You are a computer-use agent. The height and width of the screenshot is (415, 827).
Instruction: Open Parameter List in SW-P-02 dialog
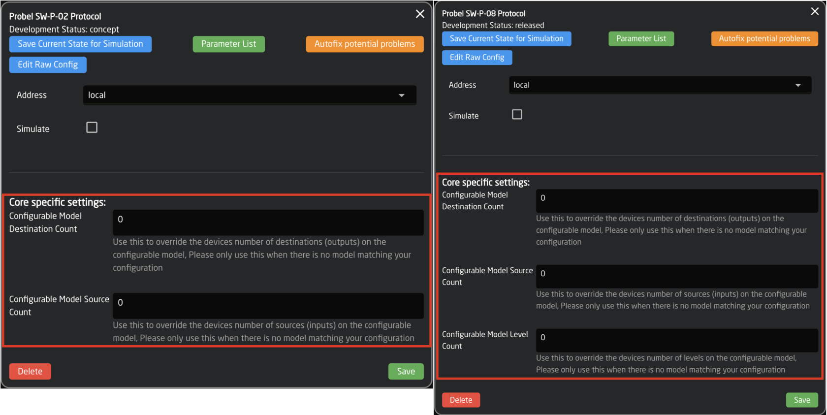tap(228, 44)
